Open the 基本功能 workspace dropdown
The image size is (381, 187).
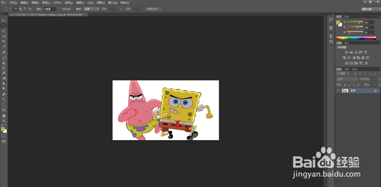(x=371, y=9)
